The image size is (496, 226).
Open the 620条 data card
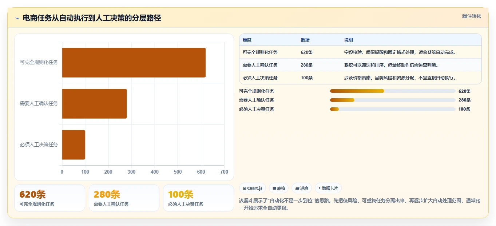(x=49, y=198)
